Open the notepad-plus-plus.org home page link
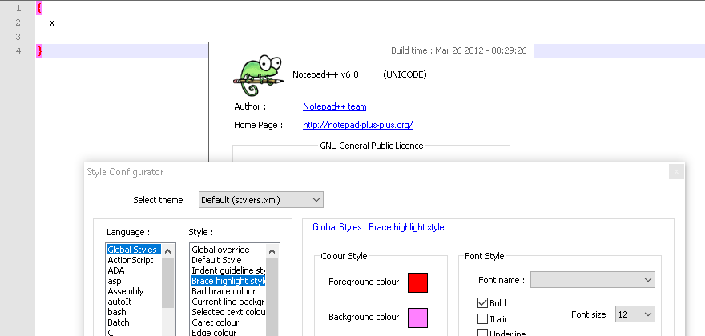This screenshot has width=705, height=336. click(357, 125)
